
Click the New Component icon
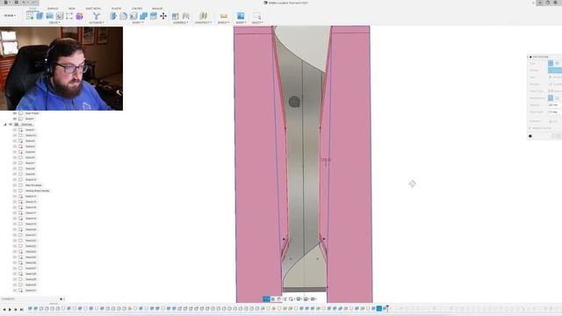(x=176, y=16)
